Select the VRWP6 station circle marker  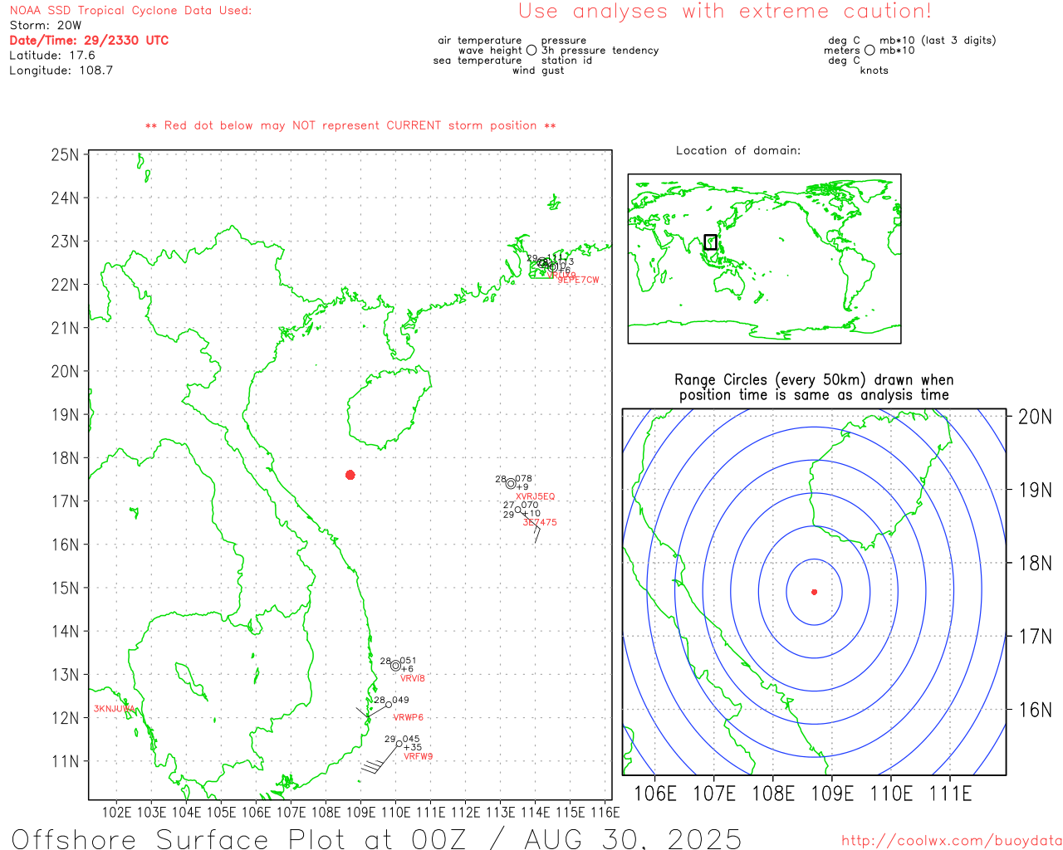[x=388, y=705]
